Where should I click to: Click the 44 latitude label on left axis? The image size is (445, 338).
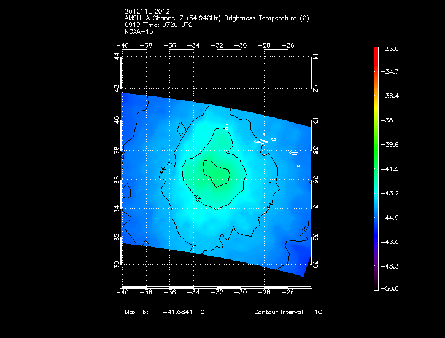[117, 56]
